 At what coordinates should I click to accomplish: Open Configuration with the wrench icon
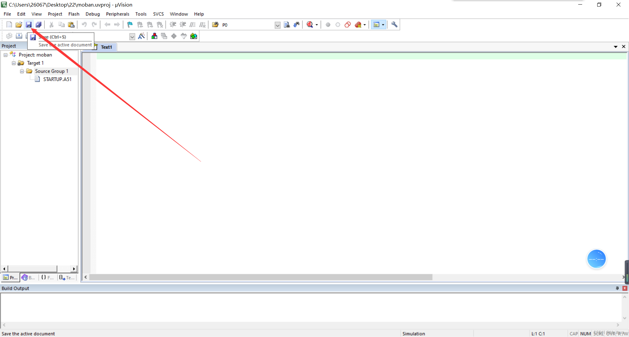[x=394, y=25]
